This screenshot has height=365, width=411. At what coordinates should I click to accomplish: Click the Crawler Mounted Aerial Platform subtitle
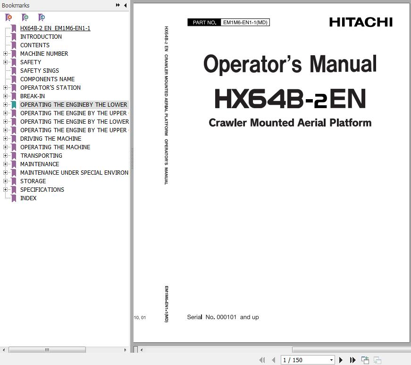[290, 123]
